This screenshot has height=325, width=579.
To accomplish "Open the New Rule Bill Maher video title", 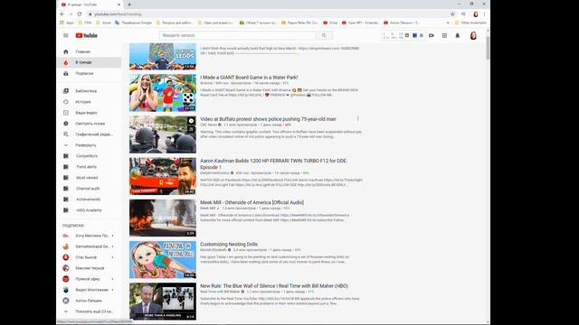I will [x=274, y=285].
